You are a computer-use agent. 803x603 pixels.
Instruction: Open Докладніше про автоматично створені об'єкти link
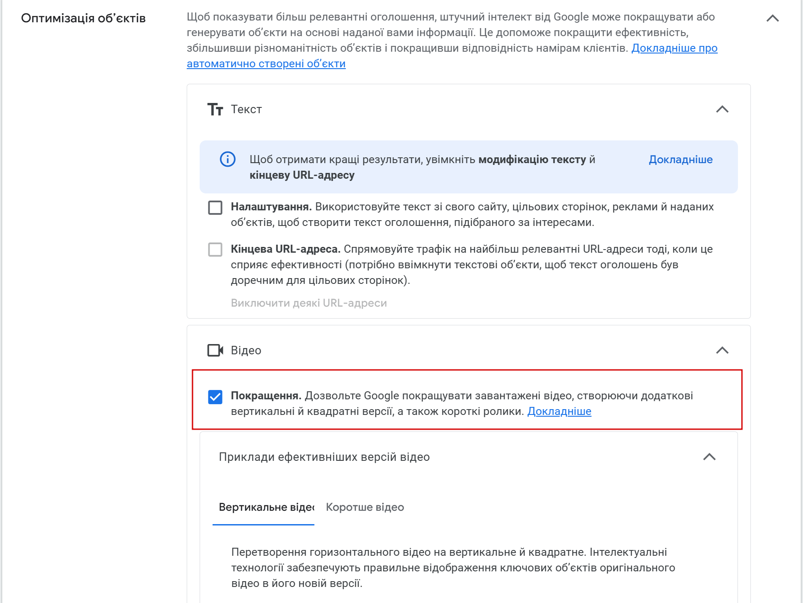click(452, 56)
